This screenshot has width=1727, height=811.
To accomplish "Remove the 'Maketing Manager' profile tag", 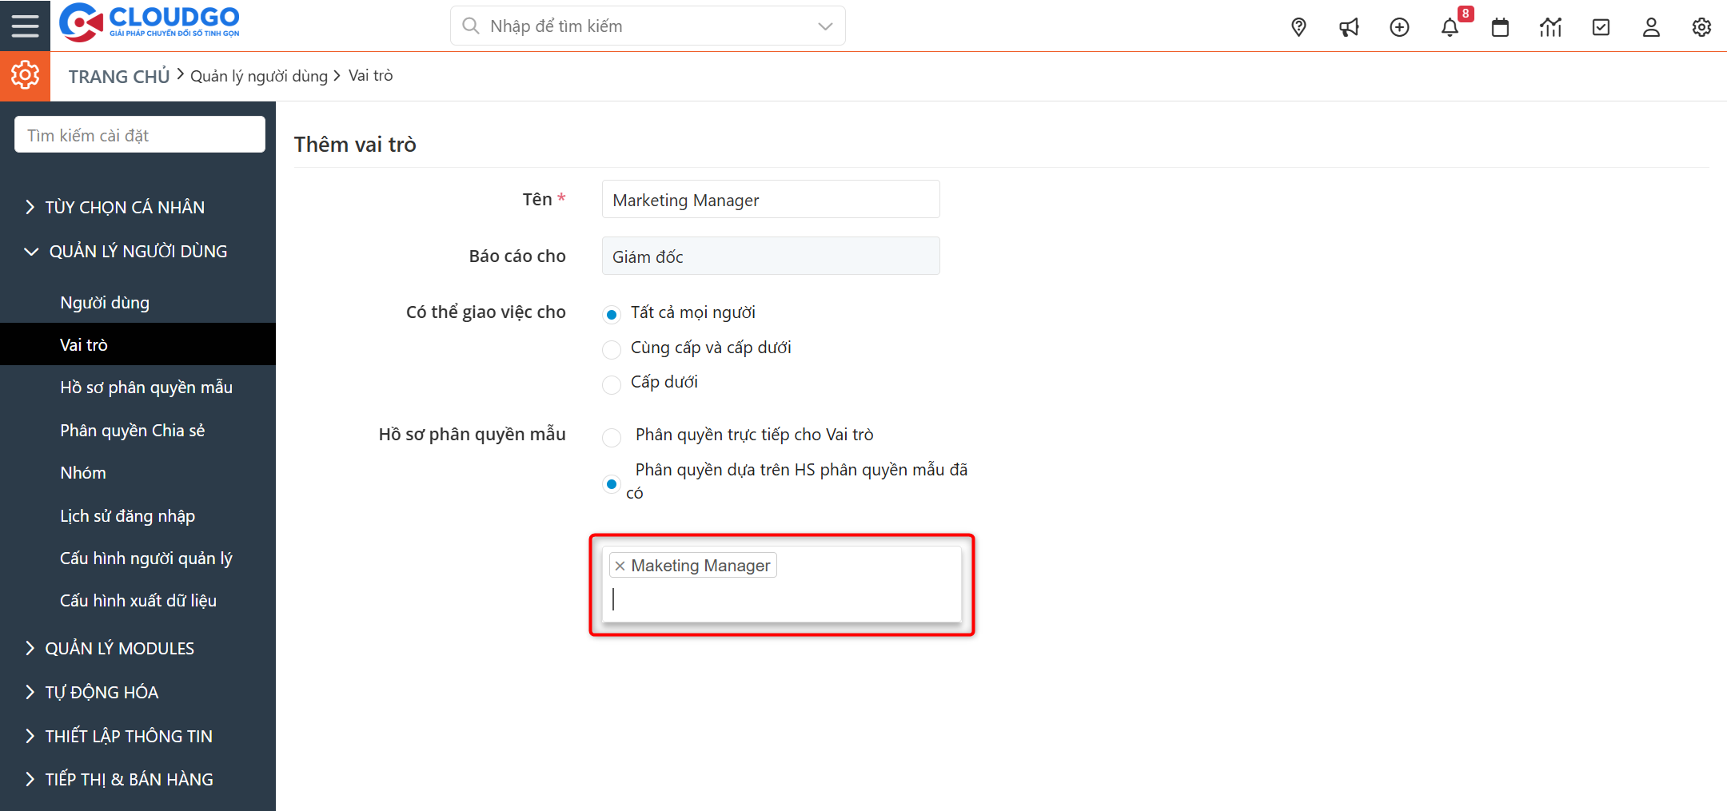I will pyautogui.click(x=620, y=566).
